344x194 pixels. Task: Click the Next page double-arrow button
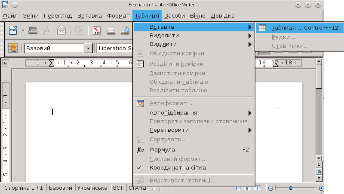(319, 179)
